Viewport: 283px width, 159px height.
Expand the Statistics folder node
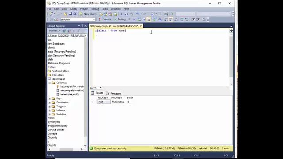[x=50, y=114]
